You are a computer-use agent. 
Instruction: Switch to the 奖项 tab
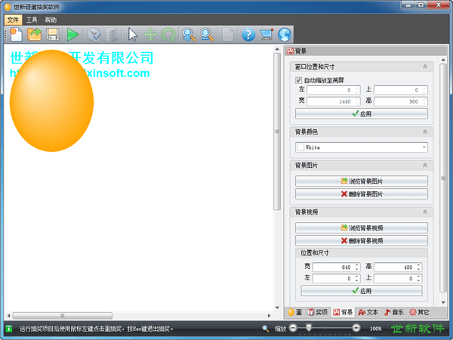click(x=318, y=312)
